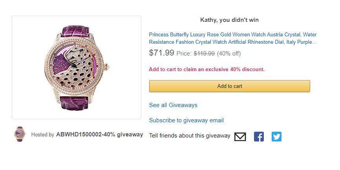
Task: Share this giveaway on Facebook
Action: [259, 136]
